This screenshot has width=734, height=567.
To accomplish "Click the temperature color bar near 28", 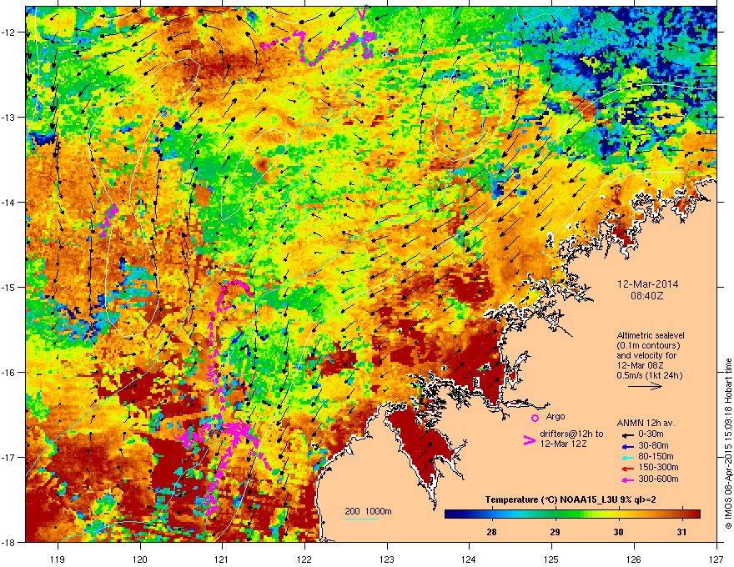I will [x=491, y=514].
